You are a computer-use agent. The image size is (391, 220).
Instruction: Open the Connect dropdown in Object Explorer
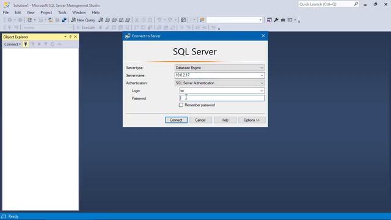pos(12,44)
